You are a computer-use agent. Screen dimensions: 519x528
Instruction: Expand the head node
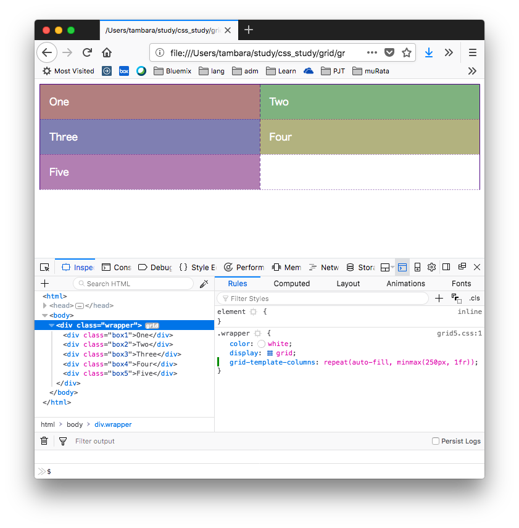(x=44, y=305)
